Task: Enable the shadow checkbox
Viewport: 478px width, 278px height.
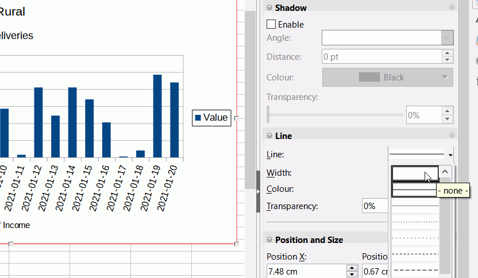Action: tap(271, 24)
